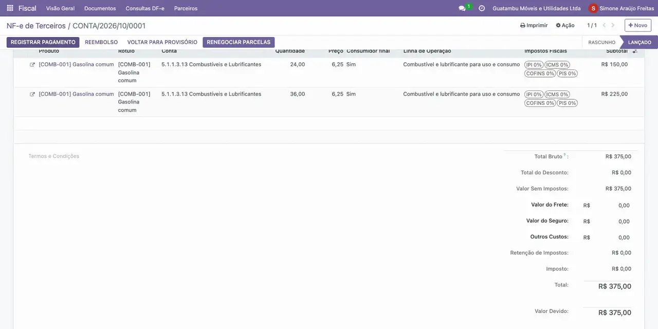Select the Lançado status stage
This screenshot has width=658, height=329.
tap(639, 42)
